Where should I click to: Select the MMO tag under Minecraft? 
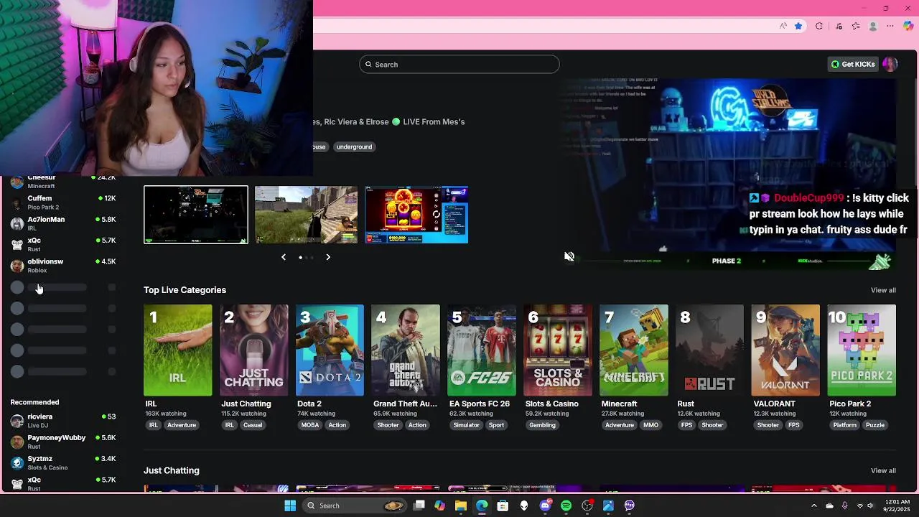[x=650, y=425]
